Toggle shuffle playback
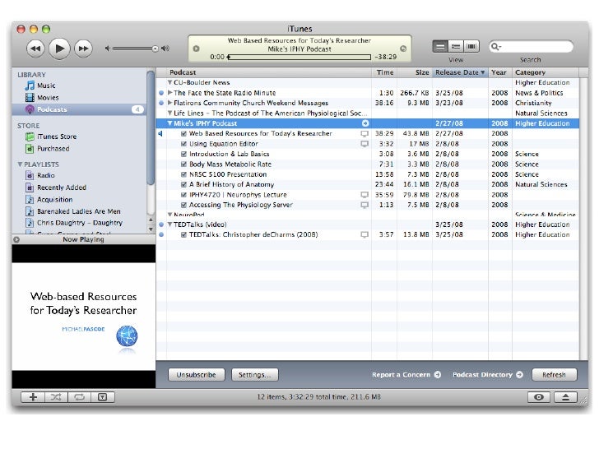 [x=56, y=397]
